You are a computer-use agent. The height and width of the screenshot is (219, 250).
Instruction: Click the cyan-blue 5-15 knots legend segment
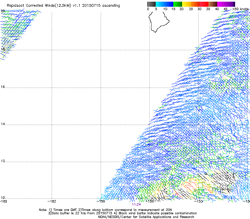pos(165,4)
